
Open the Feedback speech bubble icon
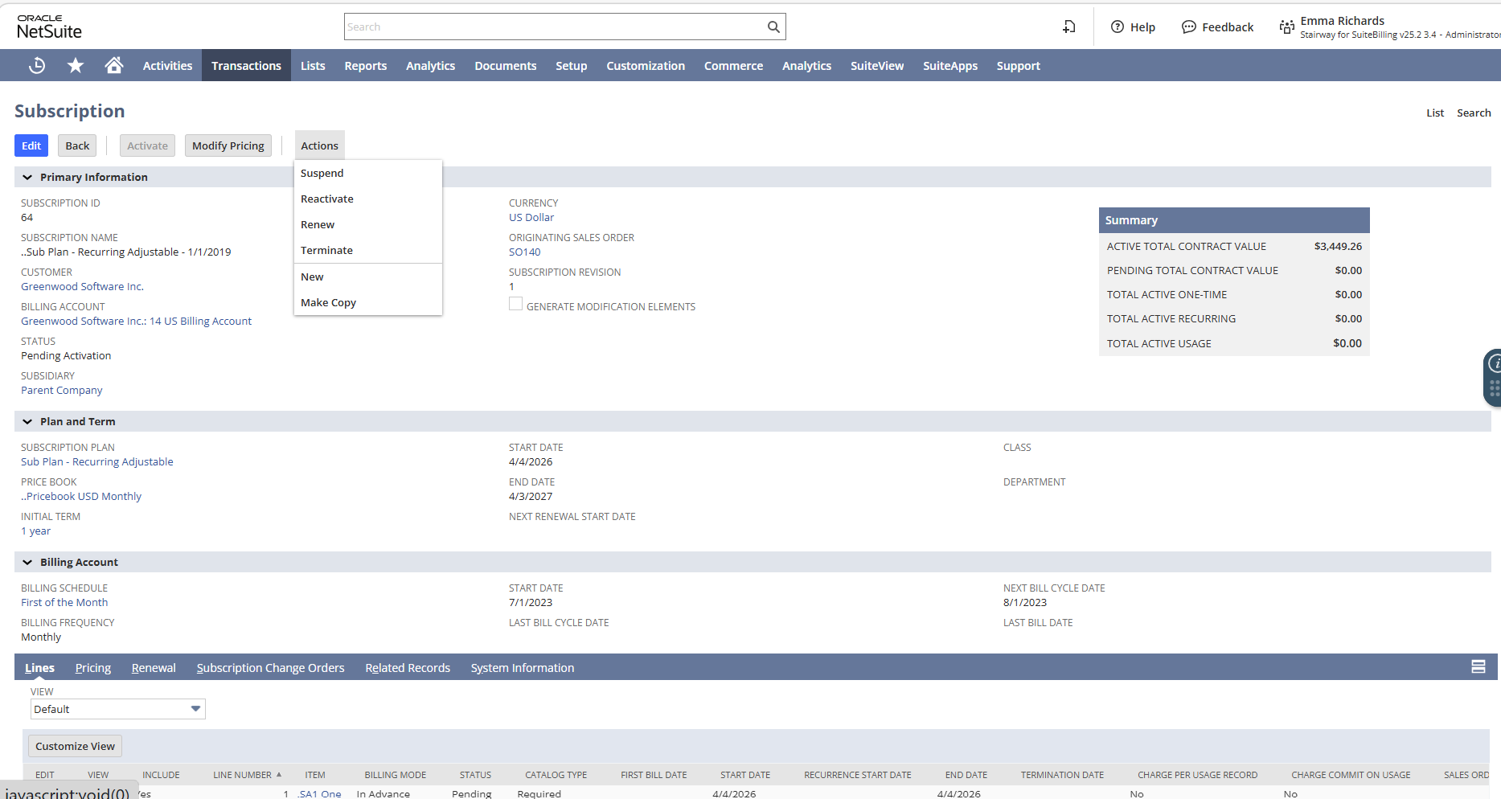[1188, 27]
